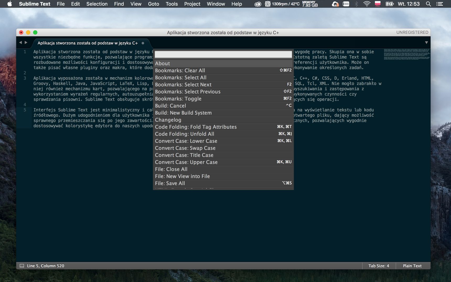
Task: Run File: New View into File
Action: tap(223, 177)
